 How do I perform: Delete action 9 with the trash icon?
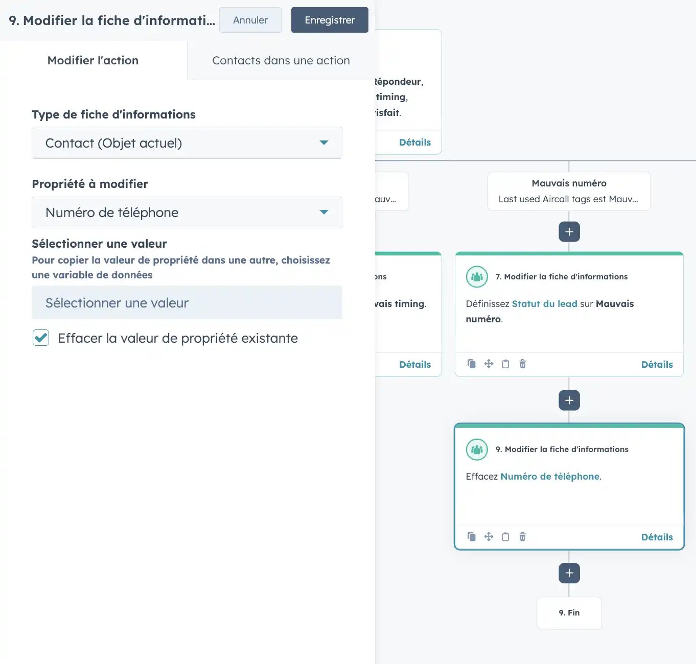pos(522,537)
